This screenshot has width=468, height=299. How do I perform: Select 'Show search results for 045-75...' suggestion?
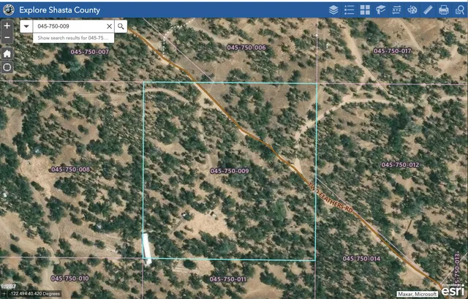click(72, 37)
